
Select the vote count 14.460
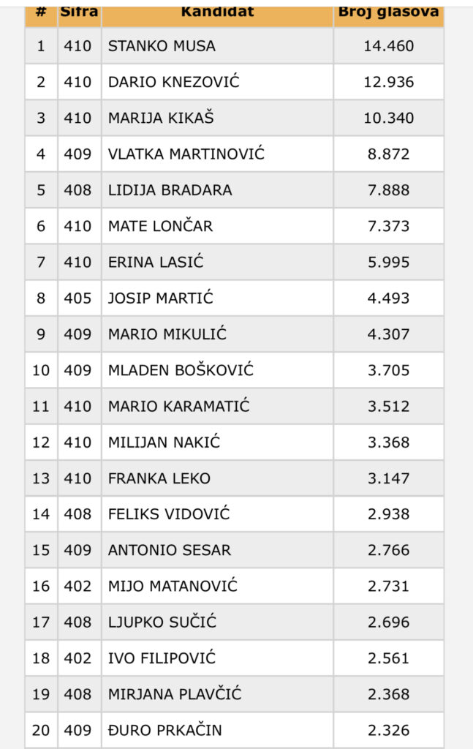tap(388, 46)
